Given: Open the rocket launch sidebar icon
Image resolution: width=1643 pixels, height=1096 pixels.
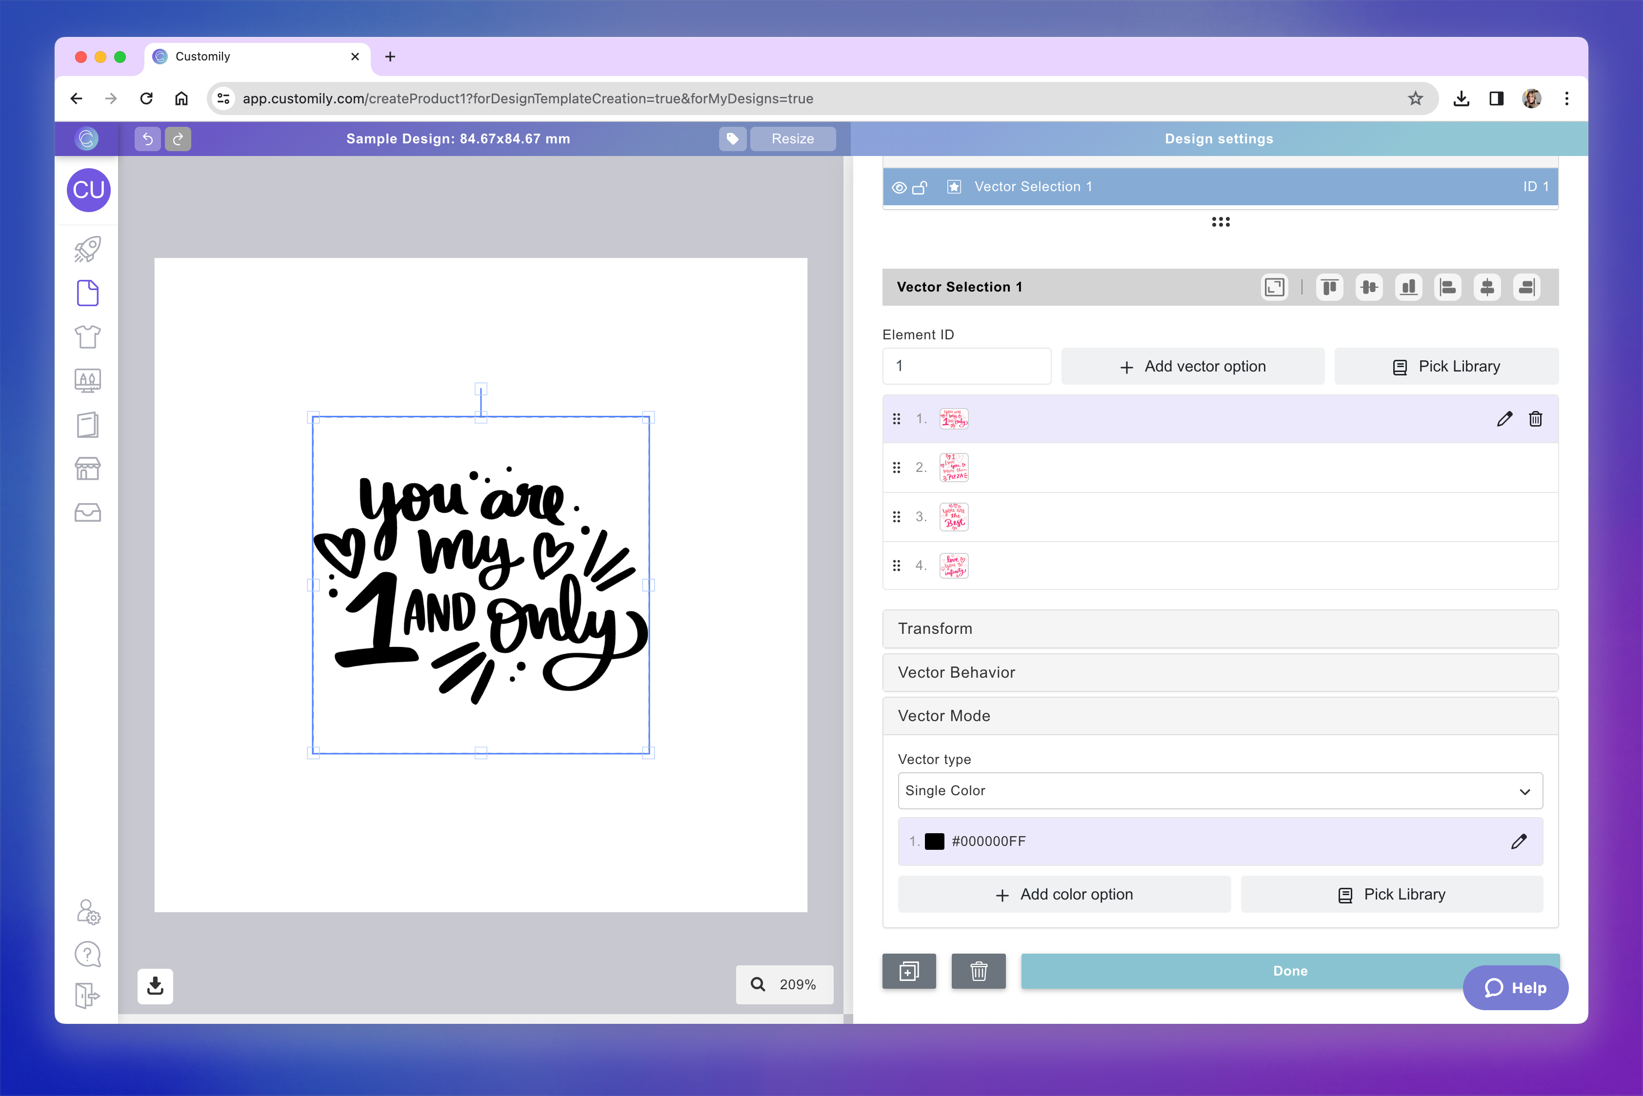Looking at the screenshot, I should (87, 250).
